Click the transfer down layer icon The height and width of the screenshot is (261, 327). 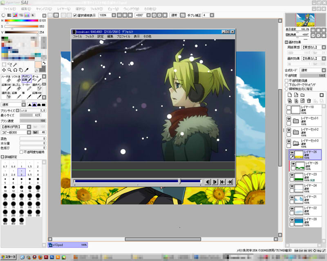pyautogui.click(x=289, y=101)
